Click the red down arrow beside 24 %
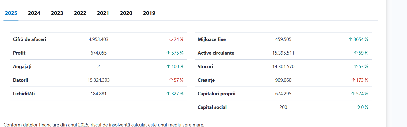This screenshot has height=127, width=407. click(171, 39)
